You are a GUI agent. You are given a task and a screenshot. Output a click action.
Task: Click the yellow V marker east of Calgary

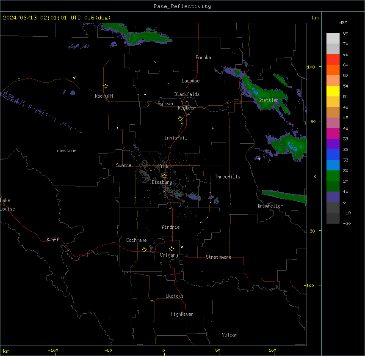click(x=182, y=247)
